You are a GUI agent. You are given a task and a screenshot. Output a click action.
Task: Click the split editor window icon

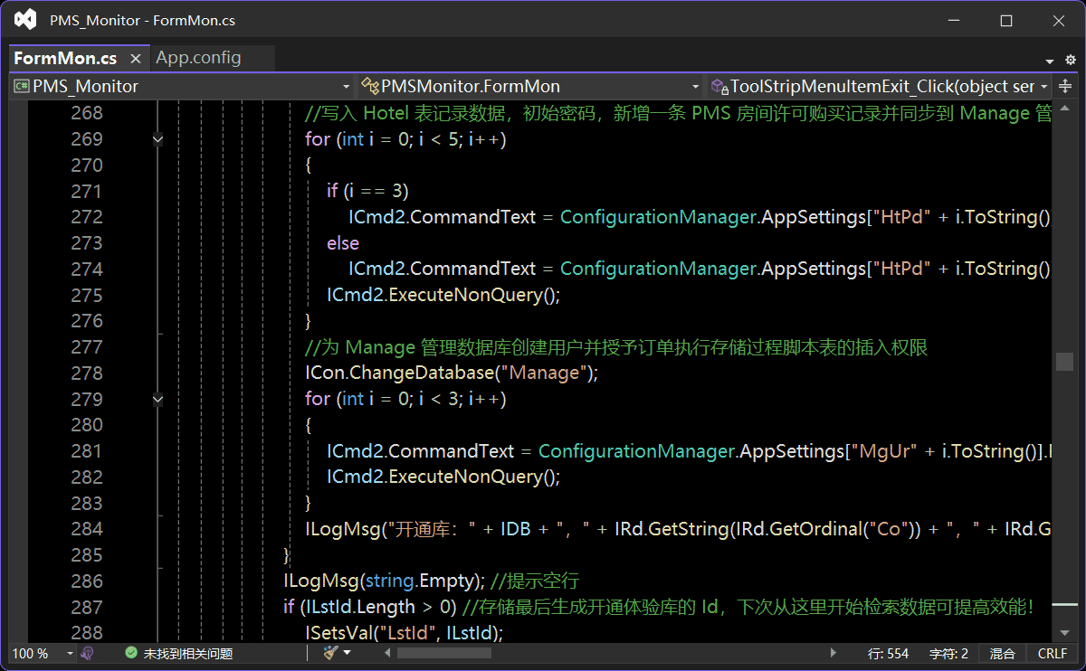click(1064, 87)
